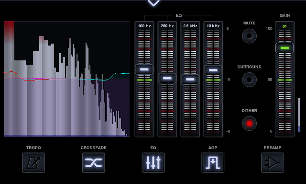Screen dimensions: 306x184
Task: Click the green Gain slider handle
Action: click(x=284, y=48)
